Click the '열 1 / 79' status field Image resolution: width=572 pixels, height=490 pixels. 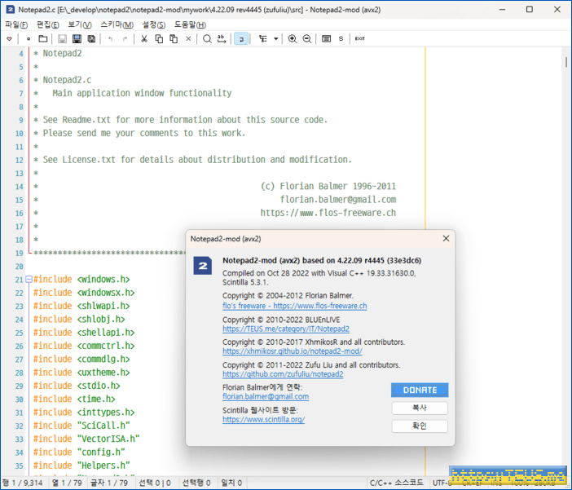(x=67, y=483)
